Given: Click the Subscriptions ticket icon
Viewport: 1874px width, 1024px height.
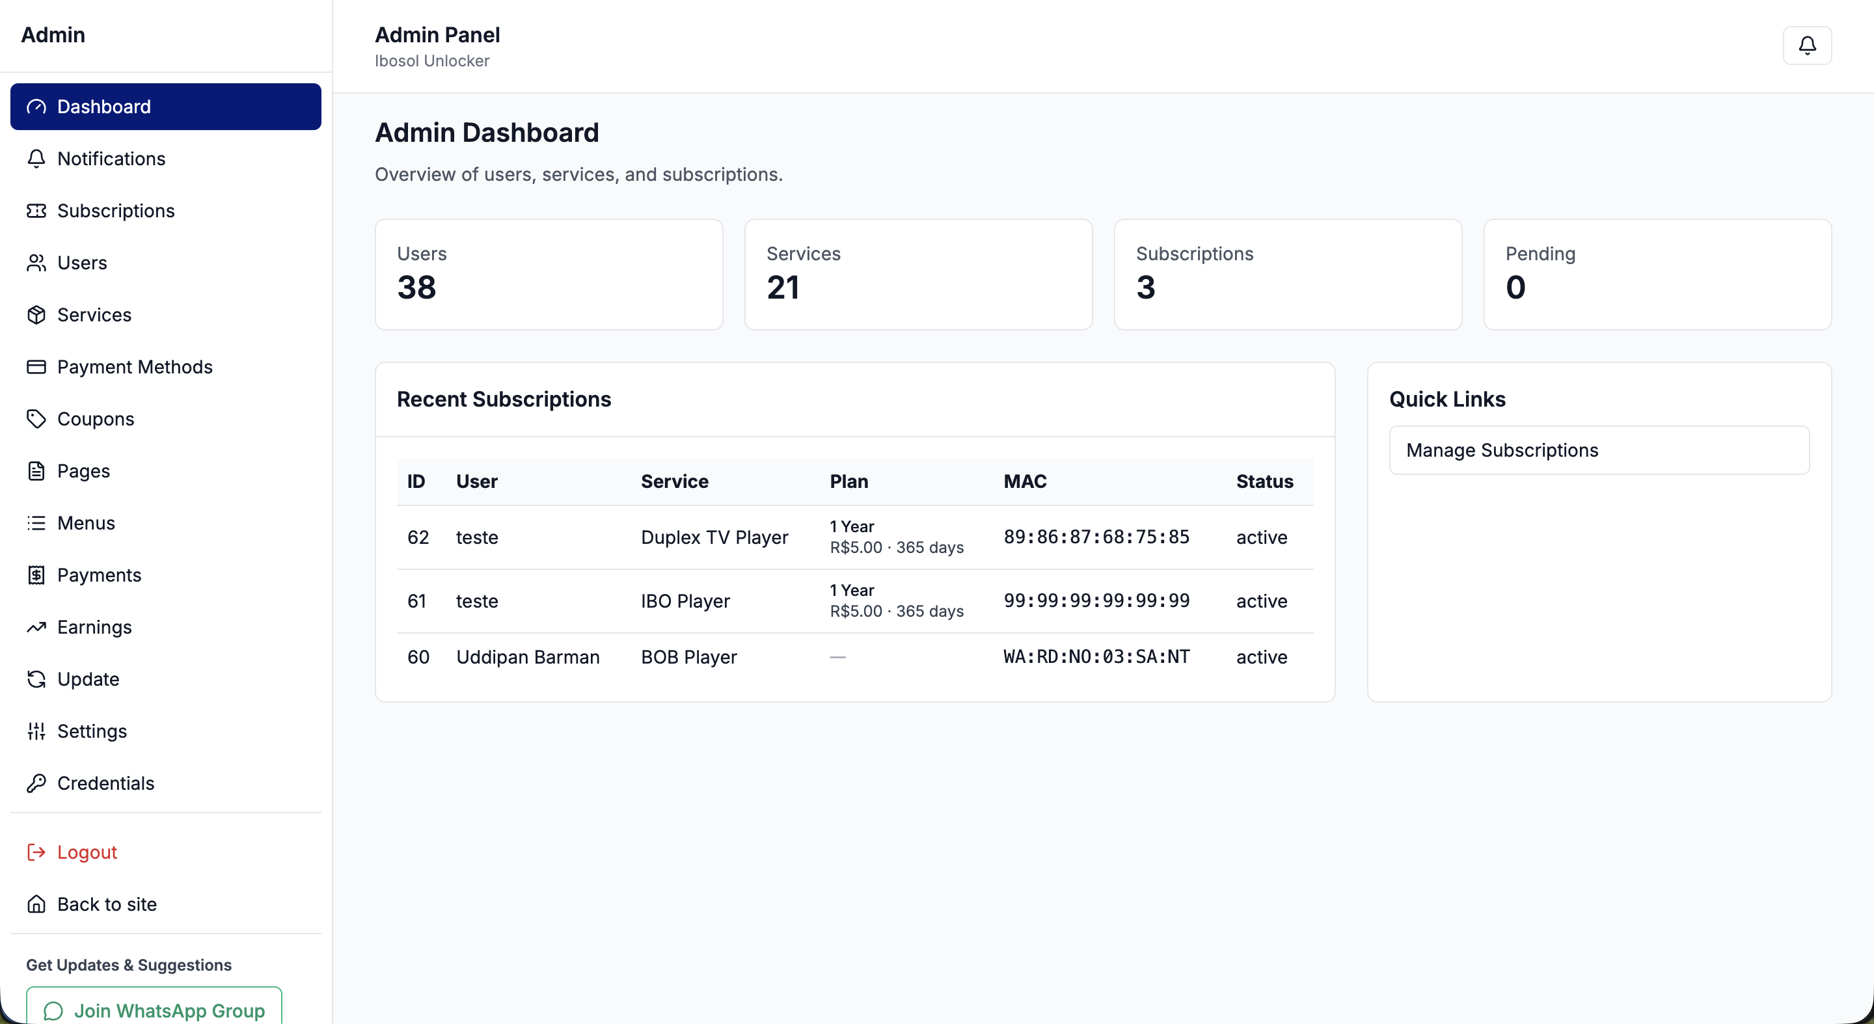Looking at the screenshot, I should click(36, 211).
